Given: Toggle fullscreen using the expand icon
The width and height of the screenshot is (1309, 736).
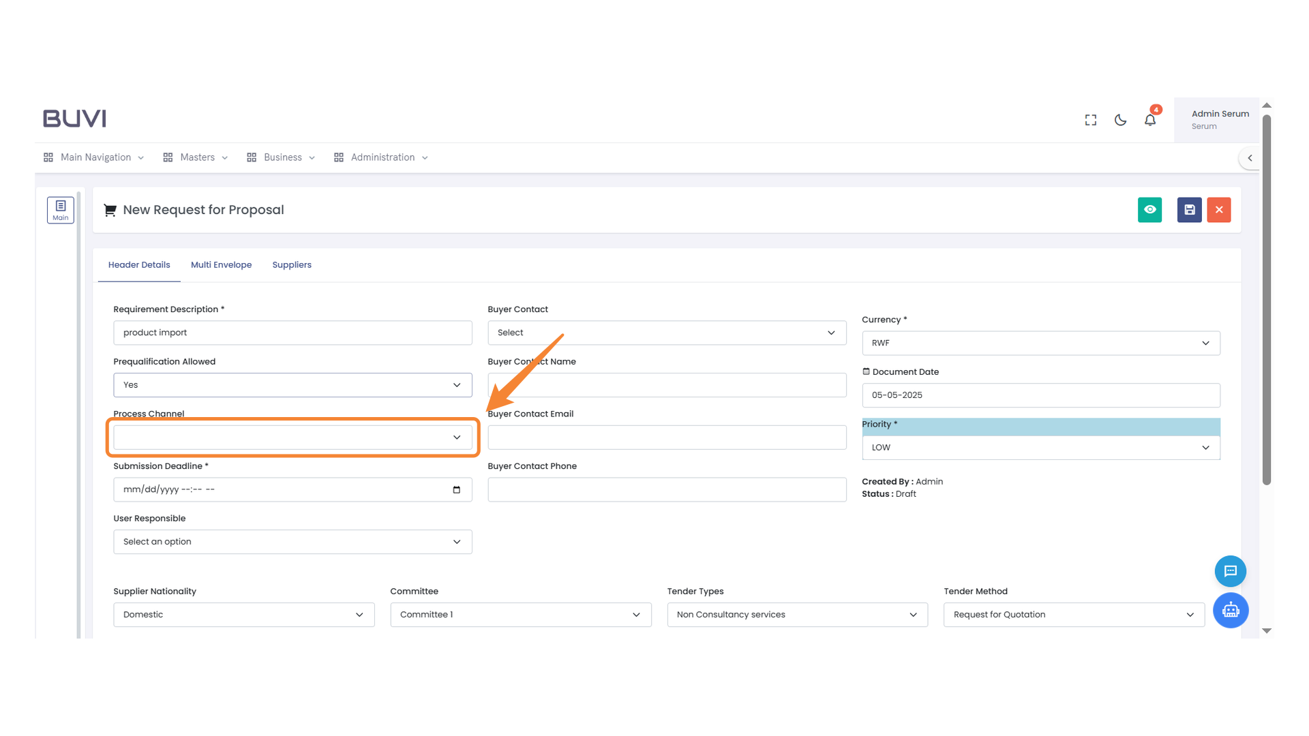Looking at the screenshot, I should (1090, 119).
